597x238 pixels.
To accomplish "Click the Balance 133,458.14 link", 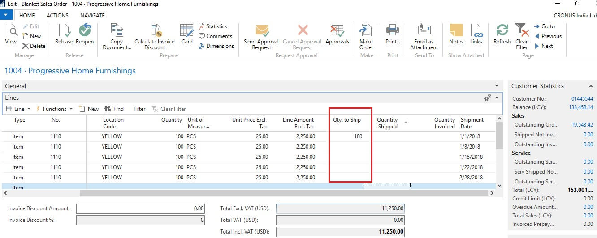I will (580, 107).
